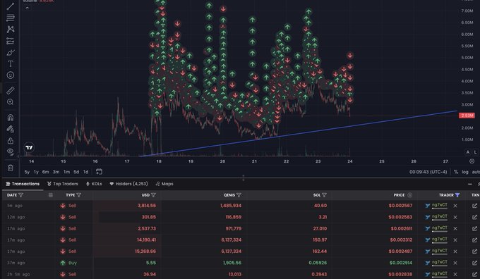
Task: Toggle auto scale
Action: point(476,172)
